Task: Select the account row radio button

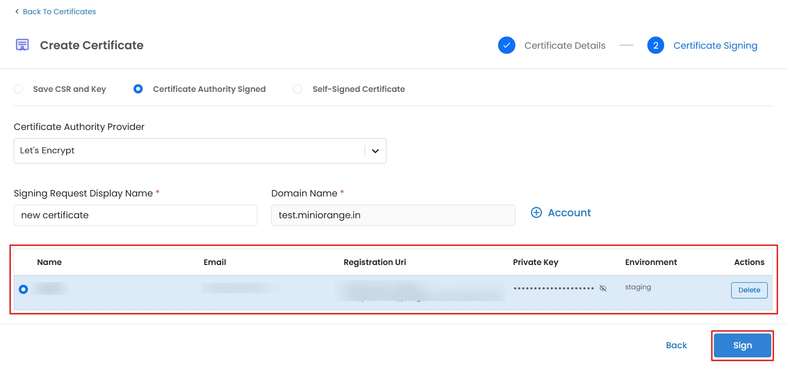Action: (x=23, y=289)
